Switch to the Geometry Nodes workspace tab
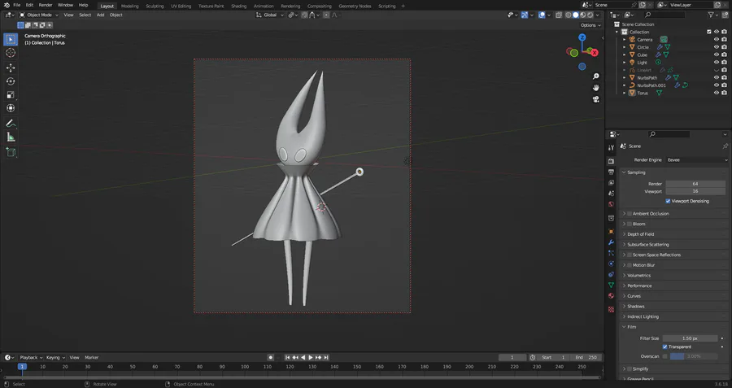 coord(355,6)
